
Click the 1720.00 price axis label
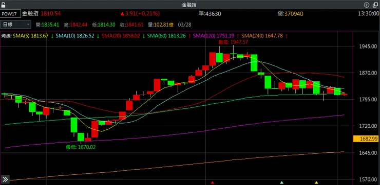coord(368,126)
